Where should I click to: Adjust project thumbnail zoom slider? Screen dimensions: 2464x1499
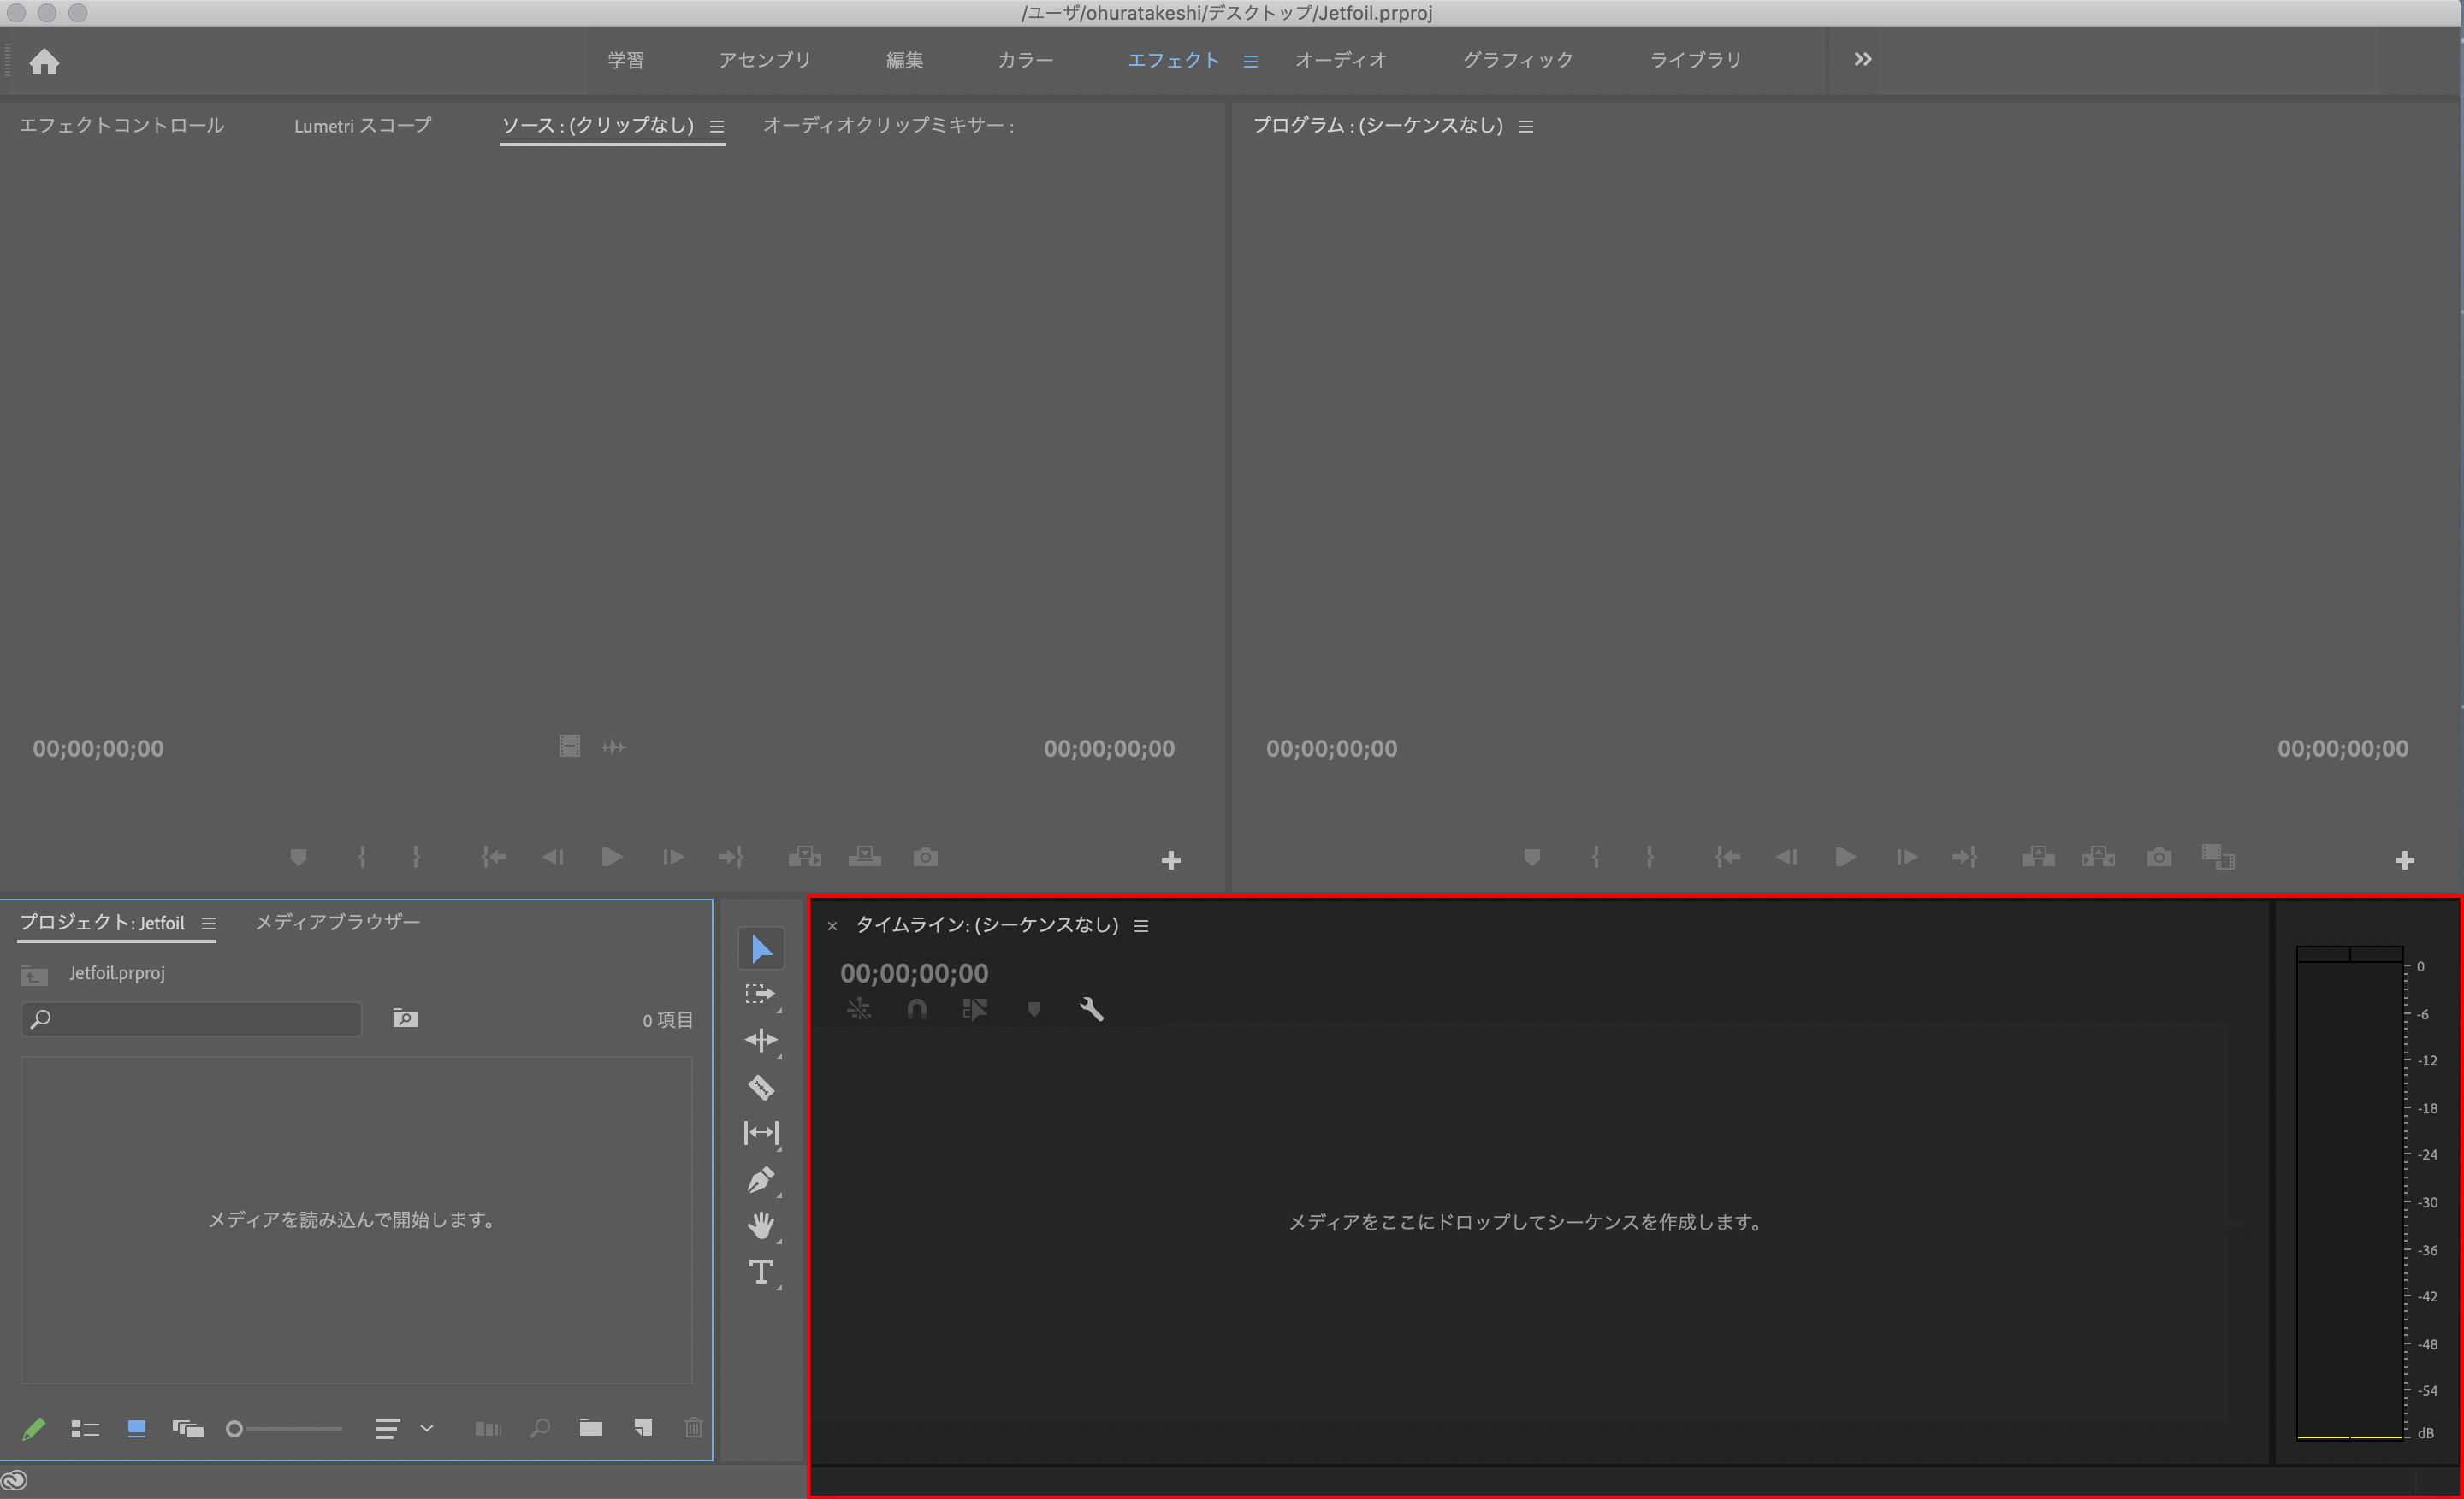click(234, 1429)
